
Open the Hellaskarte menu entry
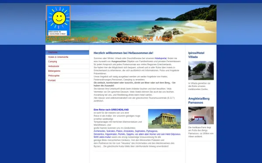click(x=67, y=67)
